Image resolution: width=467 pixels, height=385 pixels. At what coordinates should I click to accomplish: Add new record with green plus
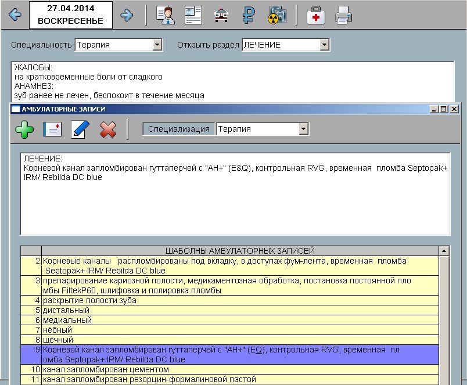click(x=24, y=129)
